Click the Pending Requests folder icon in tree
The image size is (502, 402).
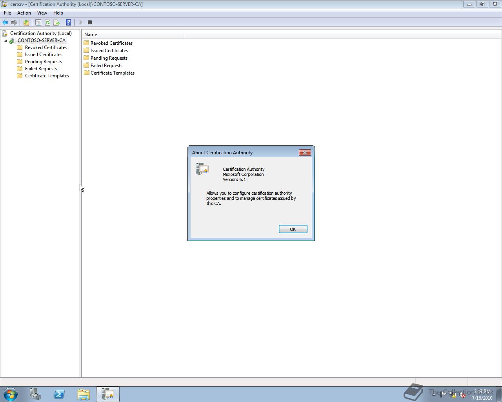coord(20,62)
